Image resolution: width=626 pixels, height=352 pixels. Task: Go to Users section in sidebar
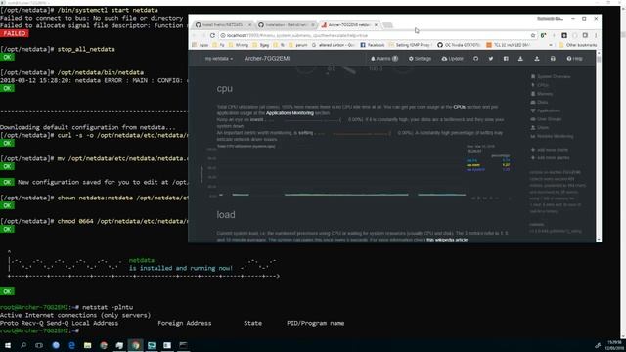point(539,127)
